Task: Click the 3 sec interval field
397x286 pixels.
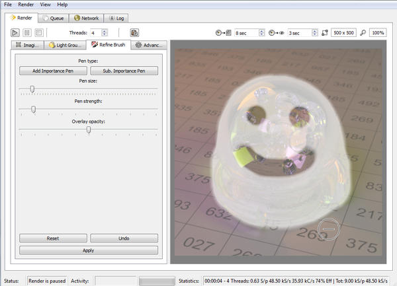Action: [300, 33]
